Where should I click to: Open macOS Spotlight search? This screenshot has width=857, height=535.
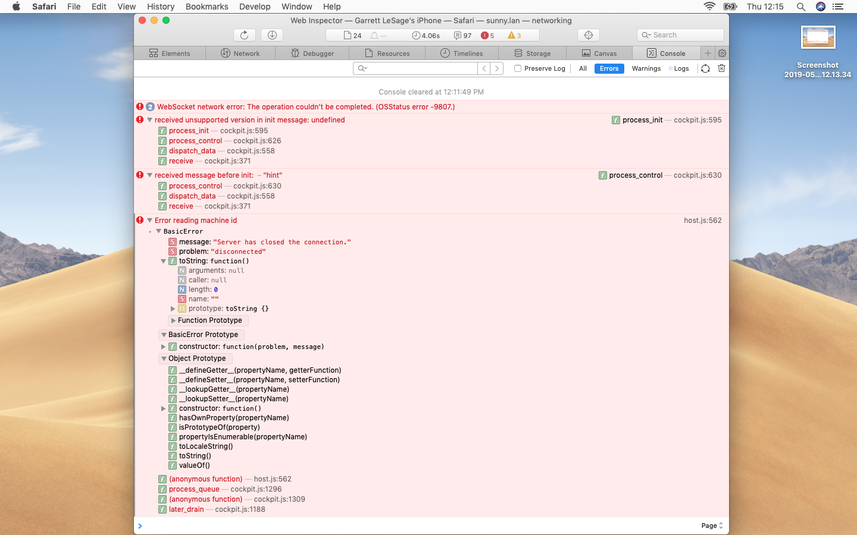tap(801, 7)
